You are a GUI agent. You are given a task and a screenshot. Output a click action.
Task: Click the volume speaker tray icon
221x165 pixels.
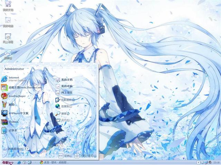(x=203, y=163)
